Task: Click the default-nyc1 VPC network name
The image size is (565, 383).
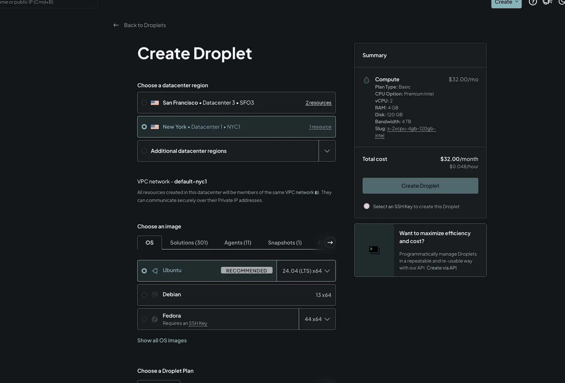Action: click(190, 182)
